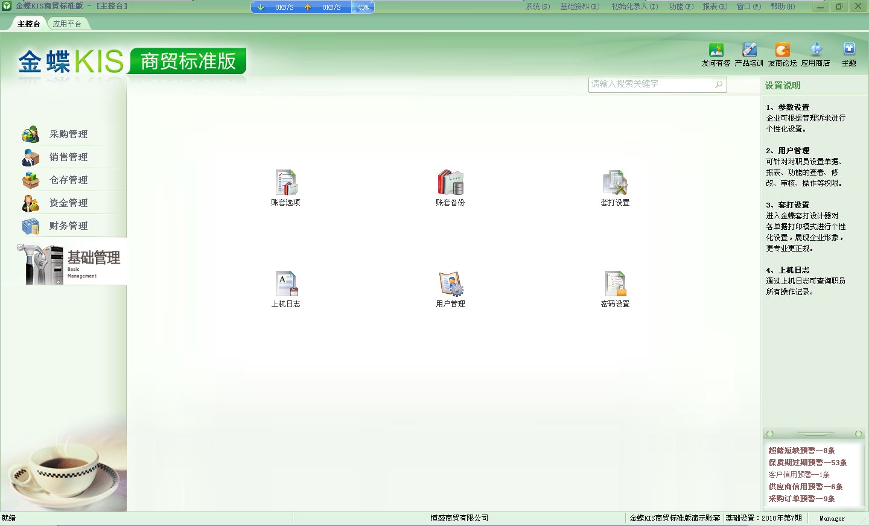Viewport: 869px width, 526px height.
Task: Open 超储短缺预警—8条 alert link
Action: tap(801, 451)
